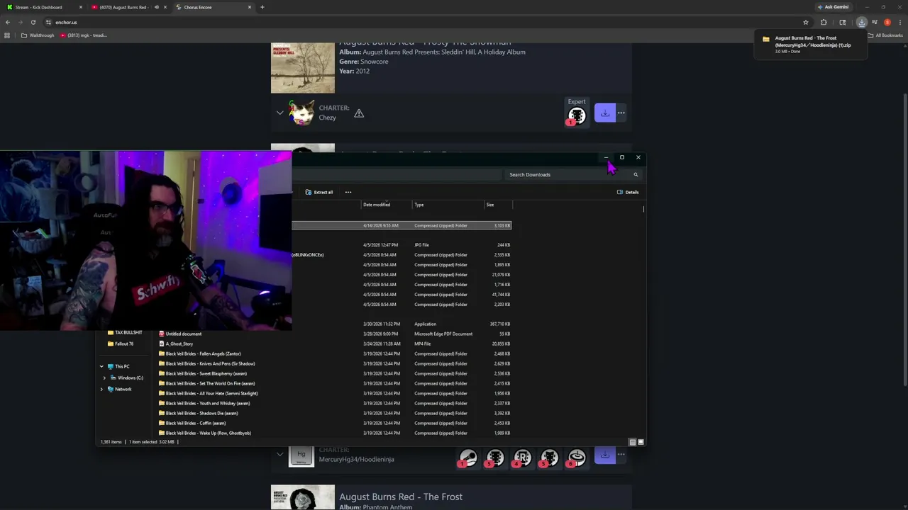Click the search magnifier icon in Explorer
Image resolution: width=908 pixels, height=510 pixels.
(x=636, y=174)
